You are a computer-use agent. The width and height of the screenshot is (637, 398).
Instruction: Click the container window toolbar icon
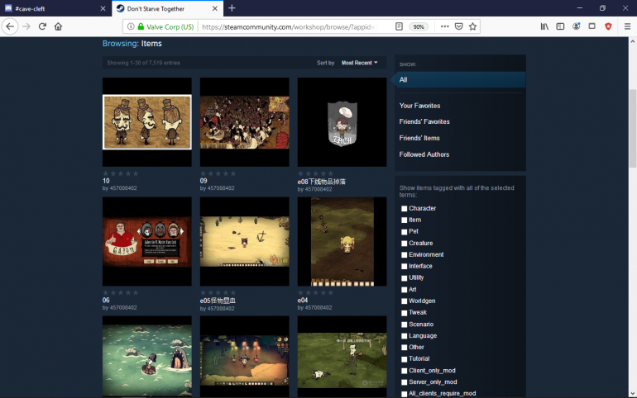591,26
